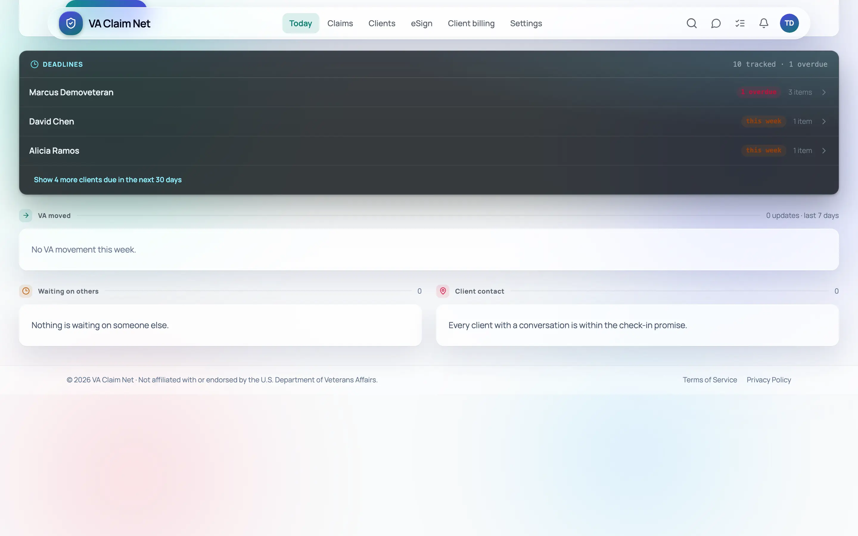
Task: Open the Clients tab
Action: pyautogui.click(x=382, y=24)
